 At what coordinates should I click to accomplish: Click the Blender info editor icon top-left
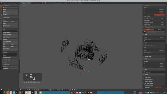(x=2, y=3)
